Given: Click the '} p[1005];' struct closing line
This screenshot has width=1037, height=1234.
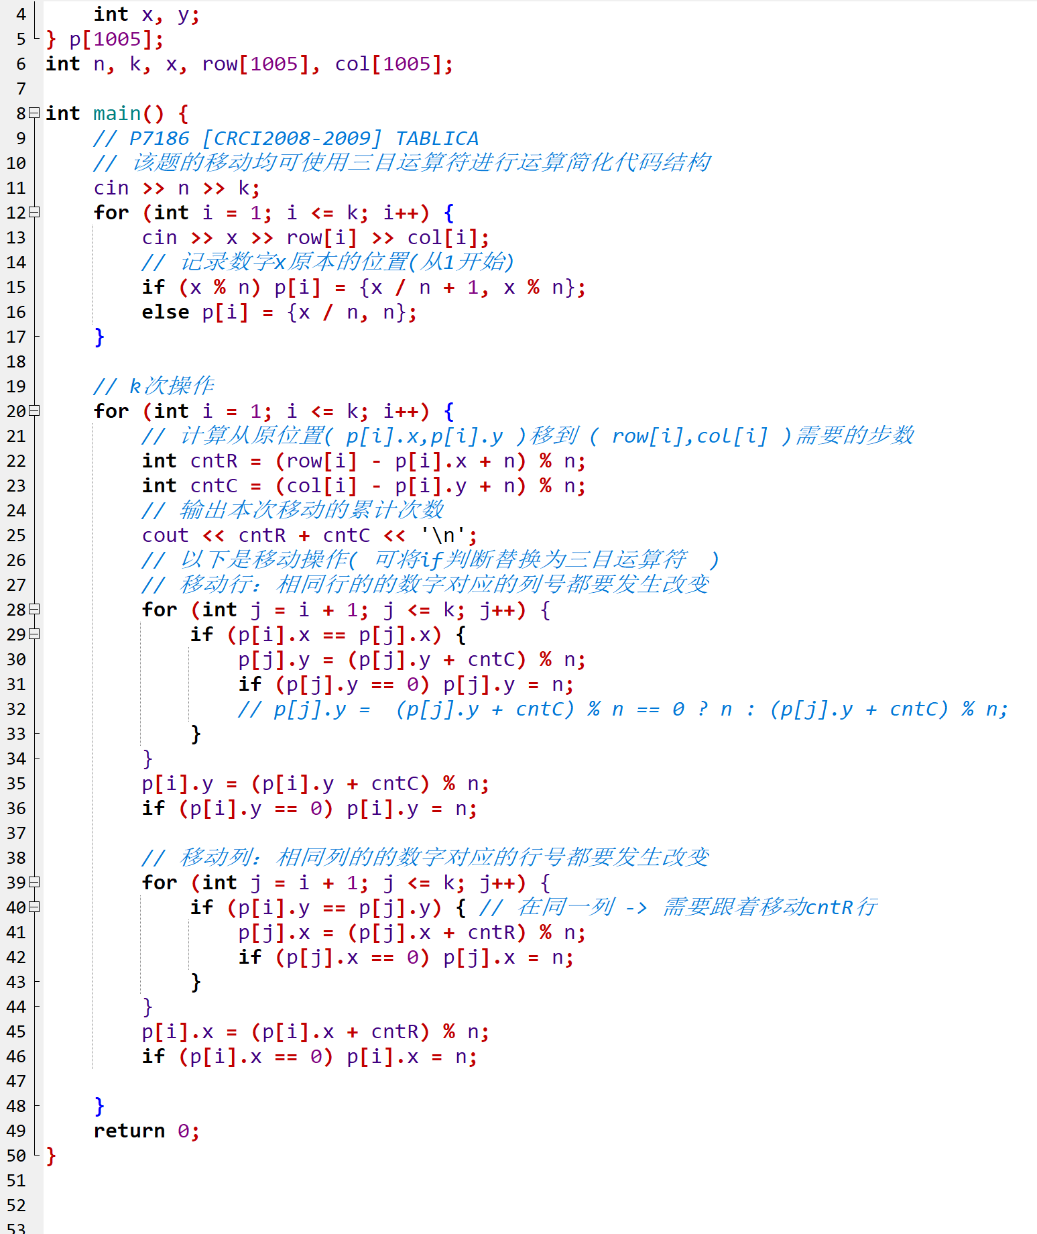Looking at the screenshot, I should tap(105, 39).
